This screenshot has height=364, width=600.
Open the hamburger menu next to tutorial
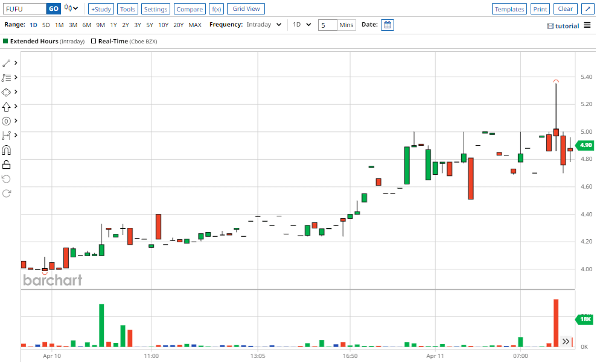tap(587, 25)
